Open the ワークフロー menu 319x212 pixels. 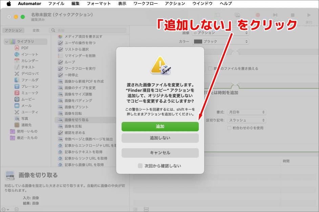coord(146,3)
